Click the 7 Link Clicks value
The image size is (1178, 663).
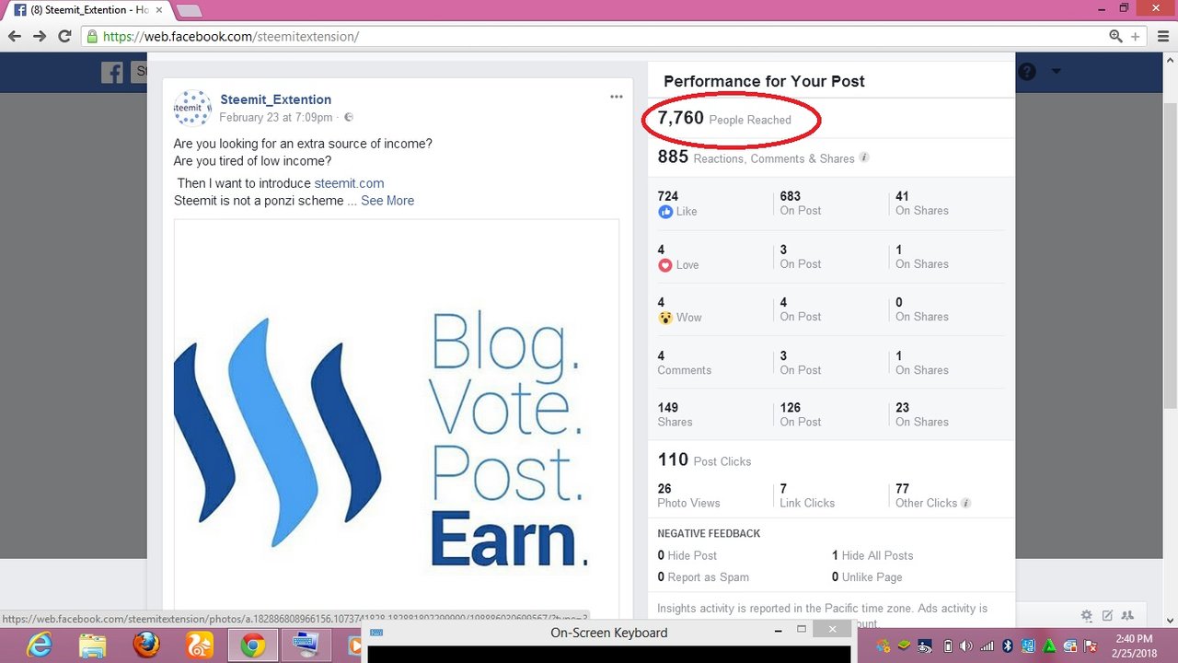coord(807,495)
